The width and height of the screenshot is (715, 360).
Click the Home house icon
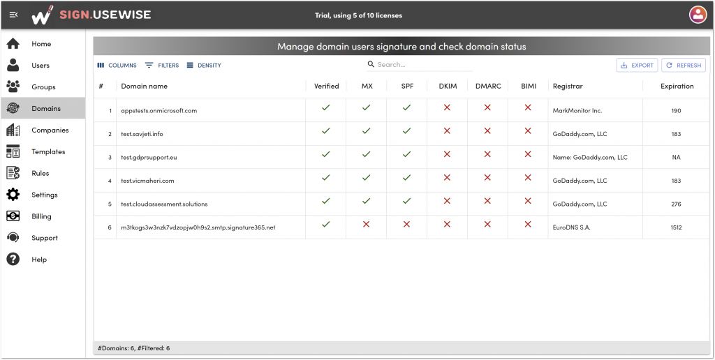pyautogui.click(x=13, y=44)
